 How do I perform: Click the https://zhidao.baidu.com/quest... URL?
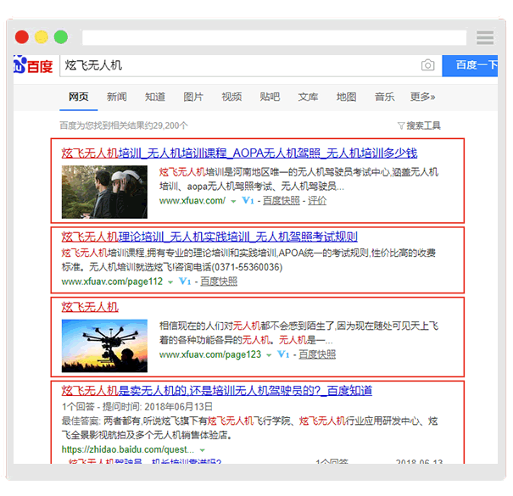pyautogui.click(x=128, y=449)
